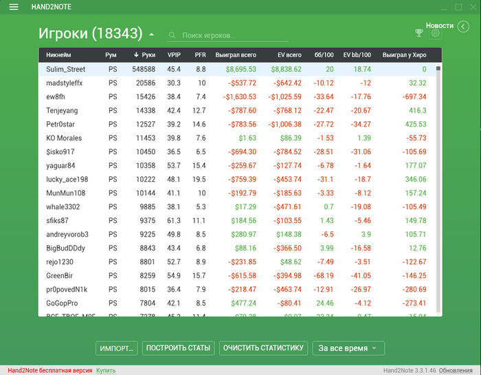Open the hamburger main menu
Screen dimensions: 481x375
point(14,7)
